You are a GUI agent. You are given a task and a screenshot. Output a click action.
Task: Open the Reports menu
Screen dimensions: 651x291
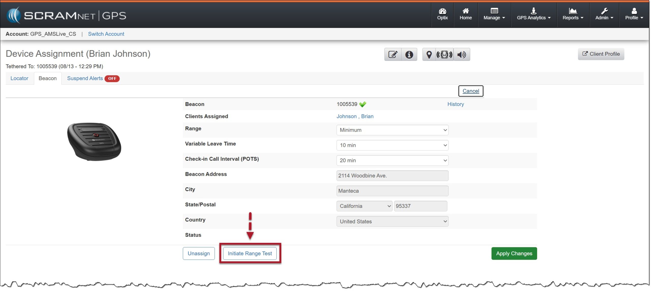coord(573,14)
